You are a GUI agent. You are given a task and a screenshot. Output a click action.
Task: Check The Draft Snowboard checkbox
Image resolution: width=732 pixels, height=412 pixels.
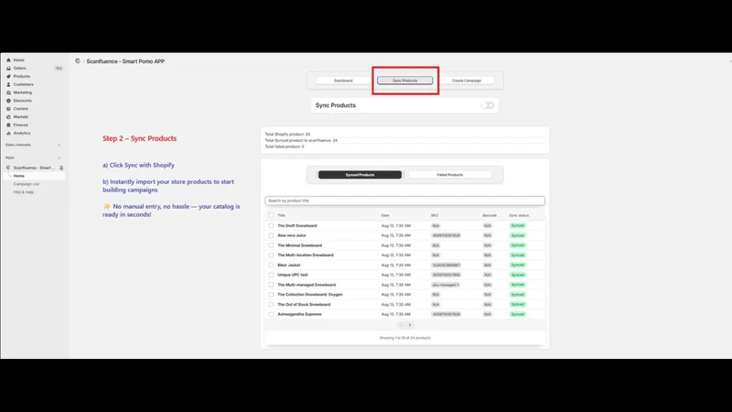271,225
